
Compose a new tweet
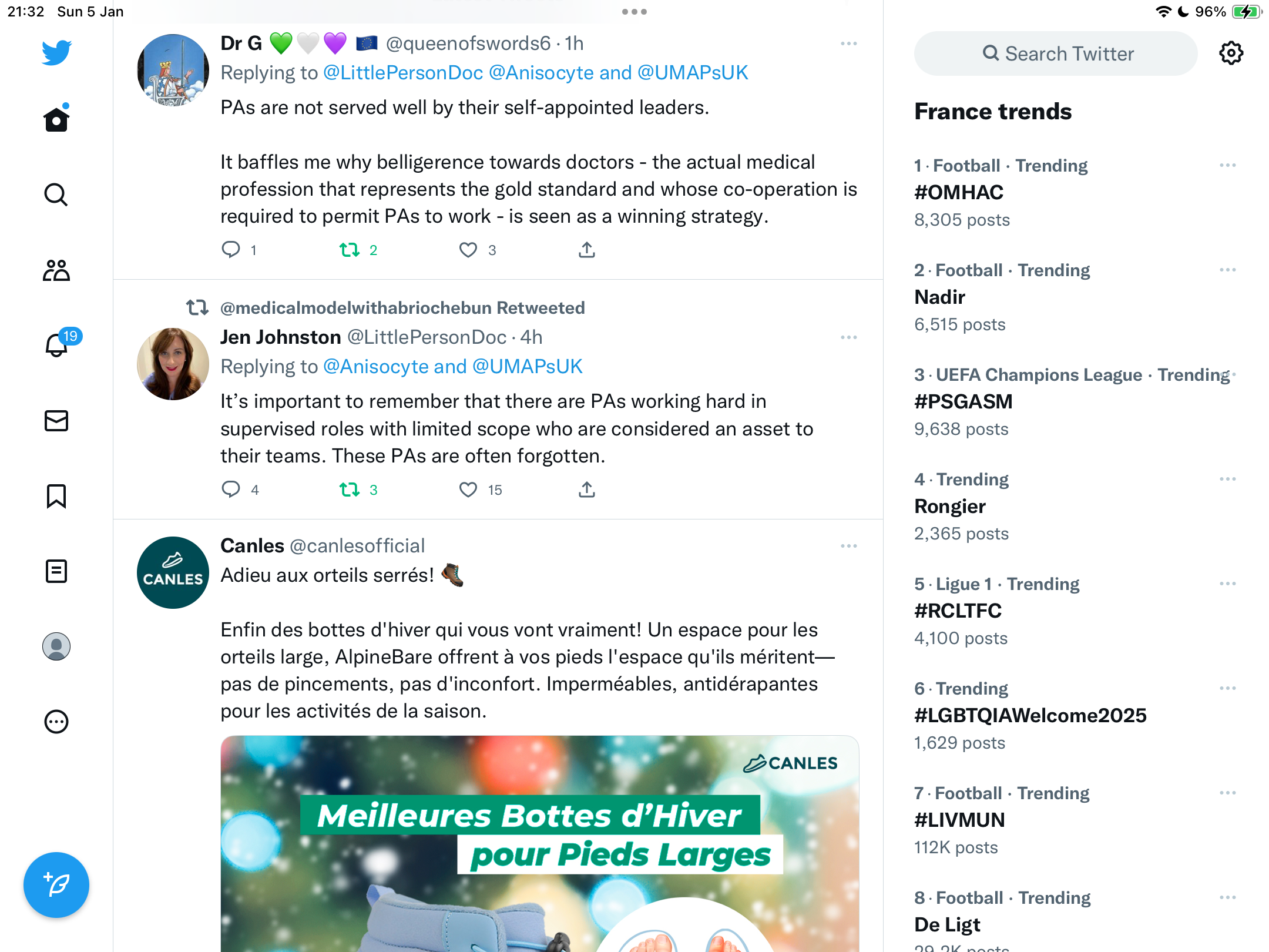[56, 885]
